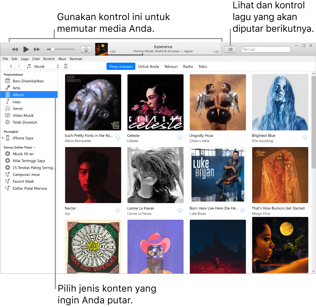Click the iPhone device icon in toolbar
The width and height of the screenshot is (316, 307).
point(66,66)
